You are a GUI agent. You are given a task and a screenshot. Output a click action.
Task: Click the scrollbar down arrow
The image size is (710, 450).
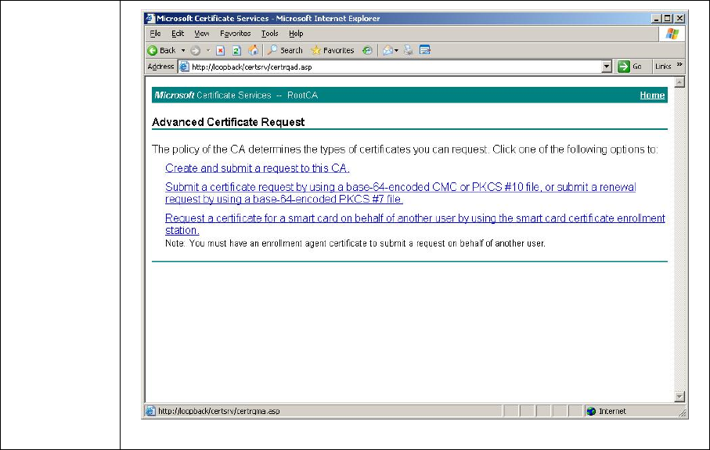click(x=679, y=397)
